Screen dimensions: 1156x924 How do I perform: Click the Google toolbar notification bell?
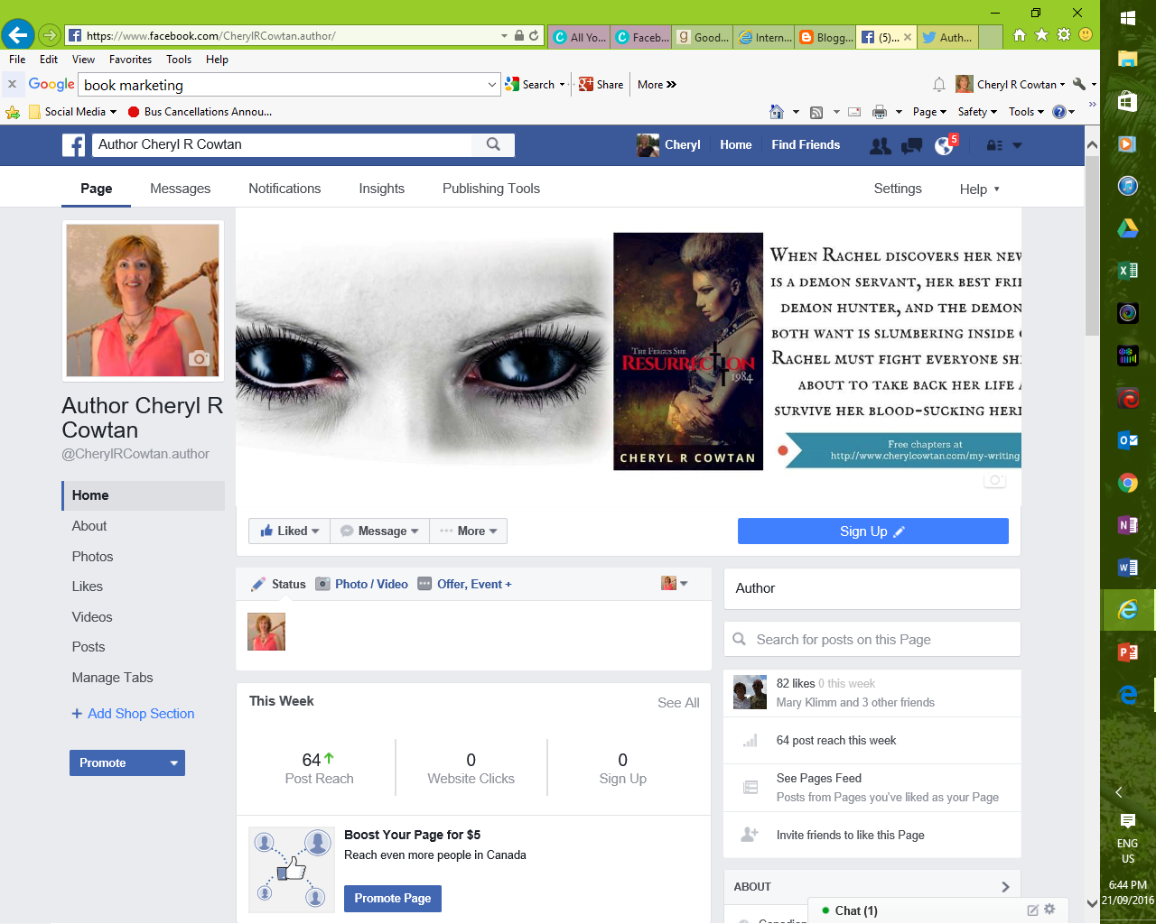[x=939, y=85]
